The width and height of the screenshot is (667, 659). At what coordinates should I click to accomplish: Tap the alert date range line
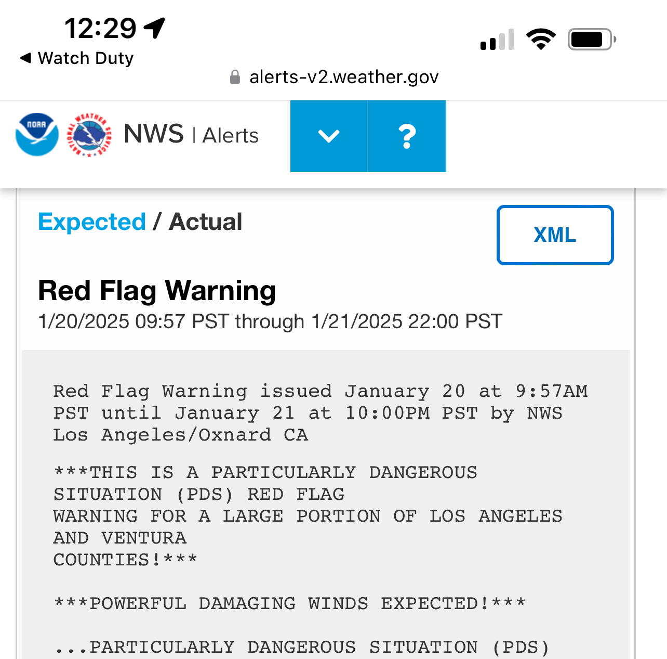click(270, 321)
